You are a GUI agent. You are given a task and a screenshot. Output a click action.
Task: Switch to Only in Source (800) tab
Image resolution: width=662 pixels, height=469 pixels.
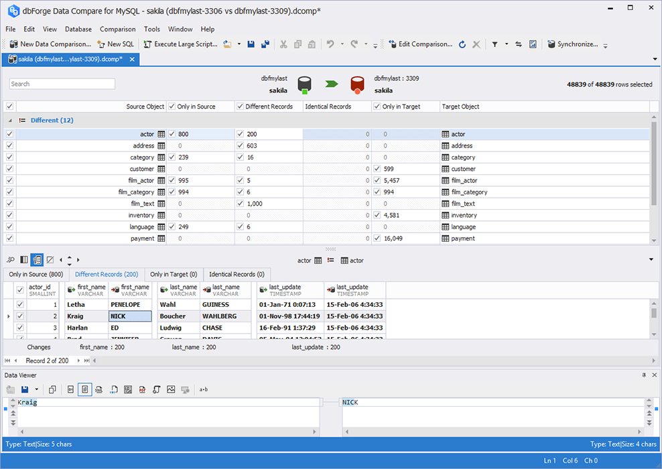[36, 274]
